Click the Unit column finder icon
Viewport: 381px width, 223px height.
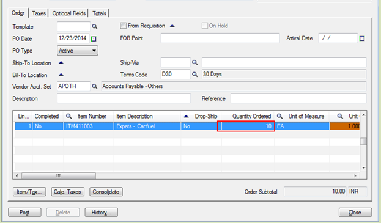tap(340, 116)
